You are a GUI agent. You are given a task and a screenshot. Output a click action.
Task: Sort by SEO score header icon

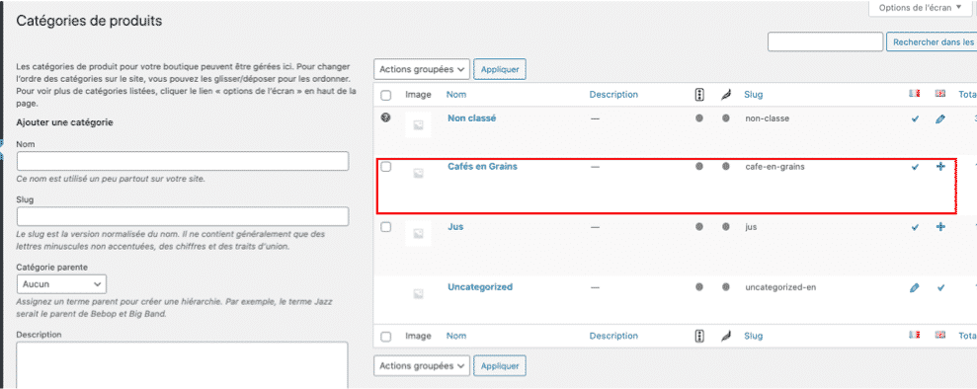[699, 95]
